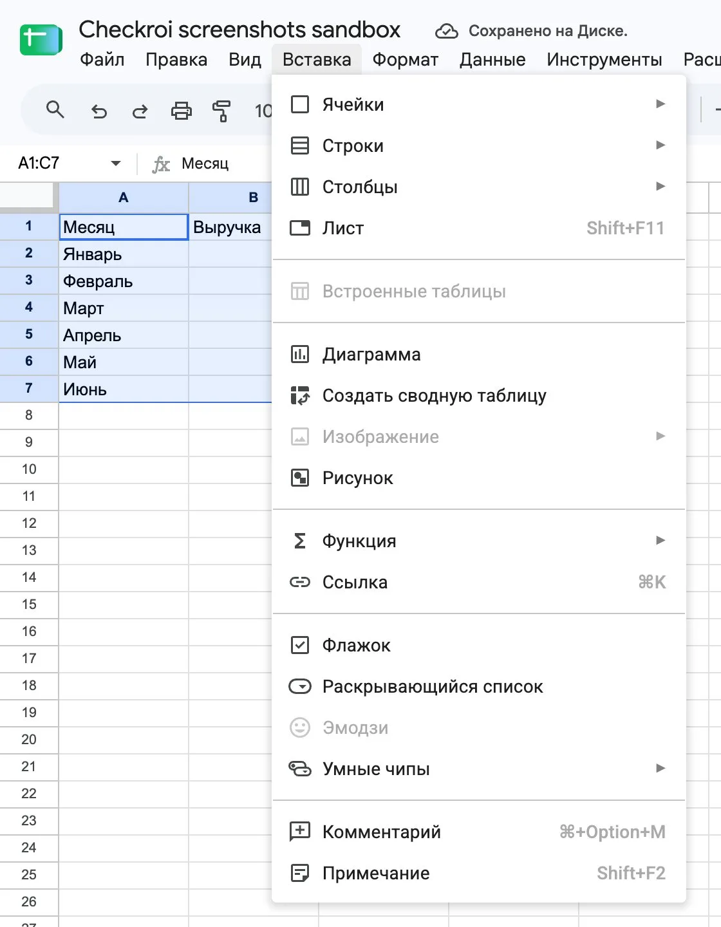Click cell containing Апрель
Image resolution: width=721 pixels, height=927 pixels.
pyautogui.click(x=124, y=335)
